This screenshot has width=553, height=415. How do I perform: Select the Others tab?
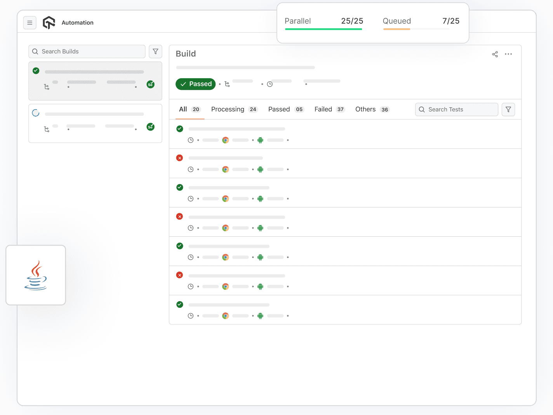click(365, 109)
